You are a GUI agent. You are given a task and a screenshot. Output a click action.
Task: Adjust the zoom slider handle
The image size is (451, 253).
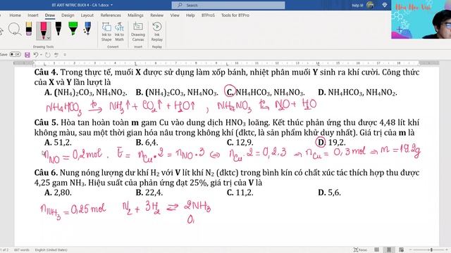[x=431, y=250]
